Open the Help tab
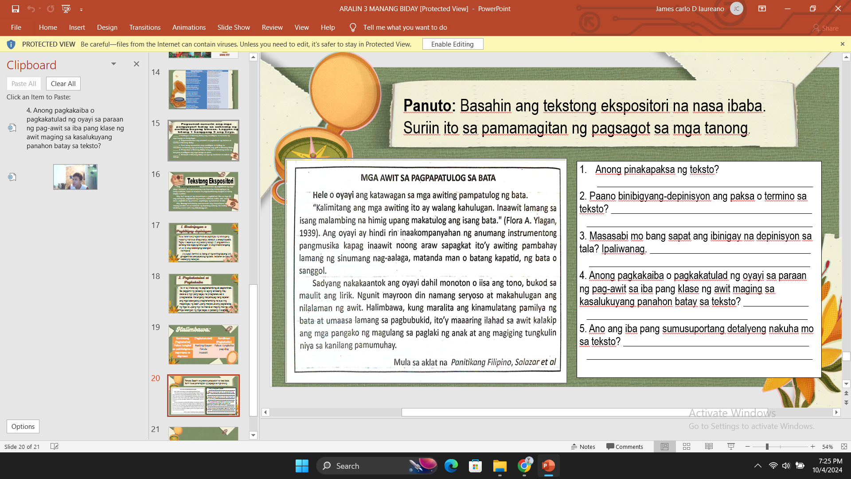The width and height of the screenshot is (851, 479). point(328,27)
